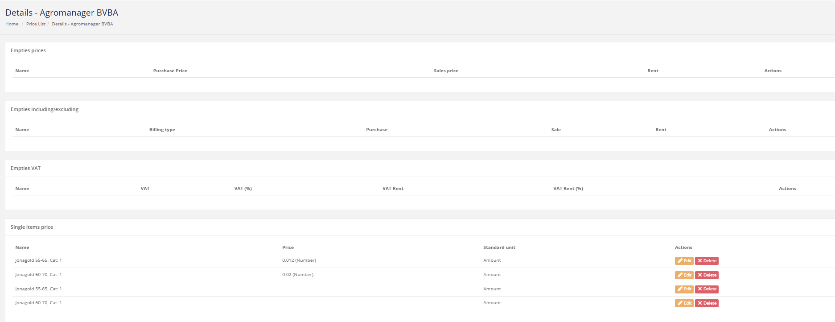Click Name header in Empties VAT table
The height and width of the screenshot is (322, 835).
click(22, 189)
